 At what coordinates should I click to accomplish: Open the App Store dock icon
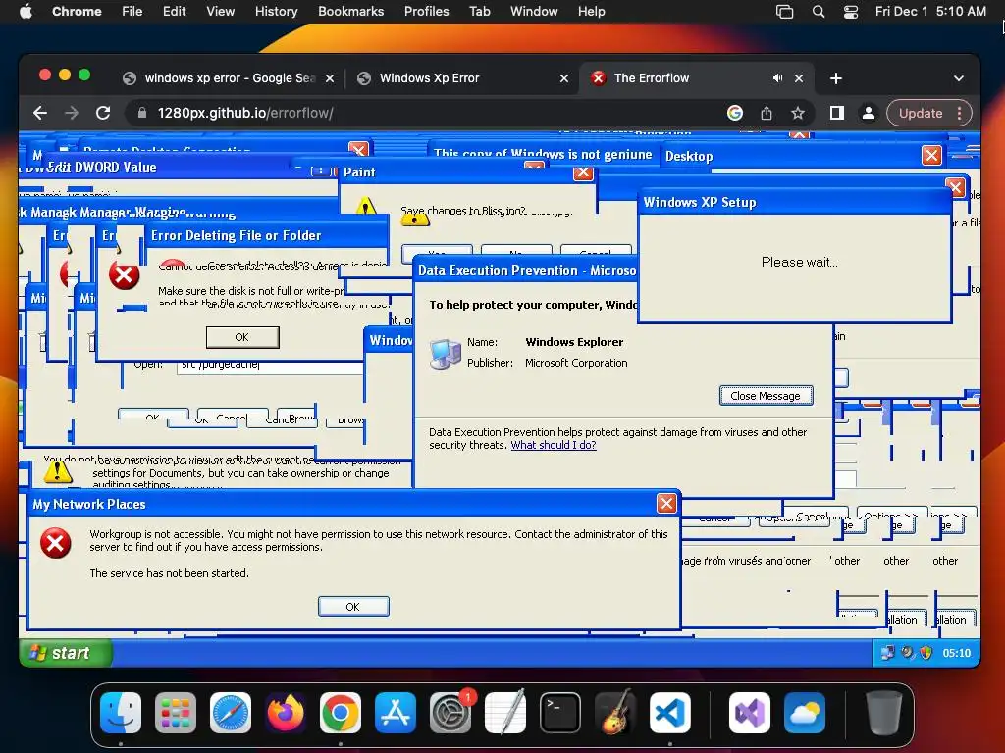pos(396,713)
